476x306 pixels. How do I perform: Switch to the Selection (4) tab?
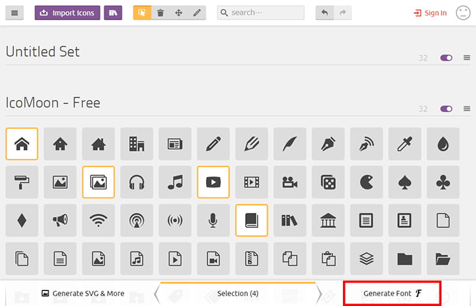[x=237, y=294]
